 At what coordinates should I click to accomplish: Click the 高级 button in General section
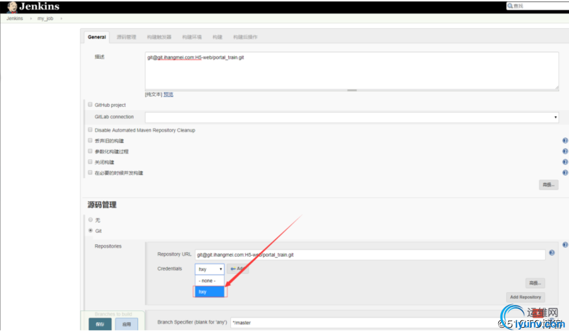click(548, 185)
